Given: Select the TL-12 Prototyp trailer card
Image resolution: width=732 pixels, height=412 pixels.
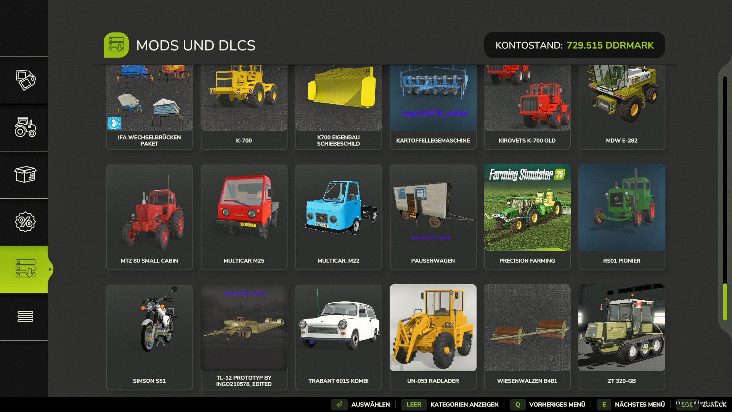Looking at the screenshot, I should point(244,337).
